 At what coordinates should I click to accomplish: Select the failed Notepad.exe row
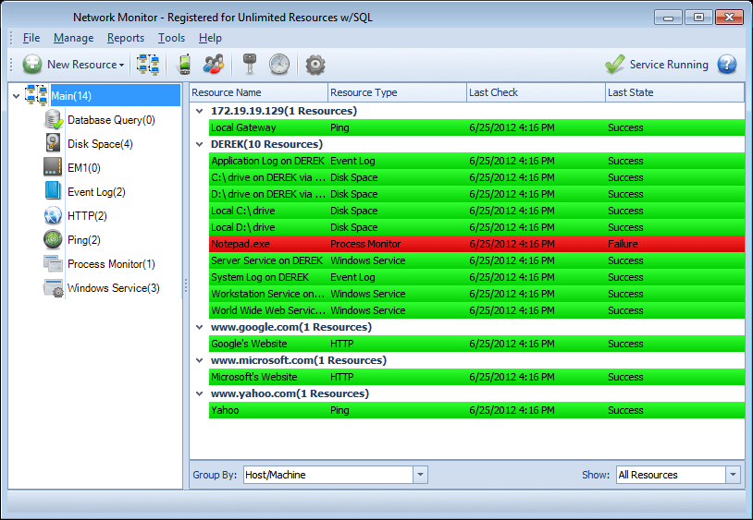tap(476, 244)
